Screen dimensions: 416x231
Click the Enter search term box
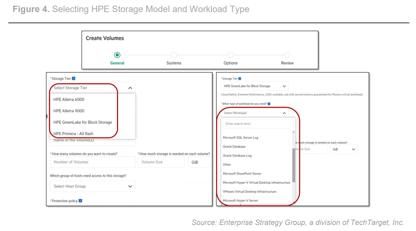pyautogui.click(x=258, y=124)
